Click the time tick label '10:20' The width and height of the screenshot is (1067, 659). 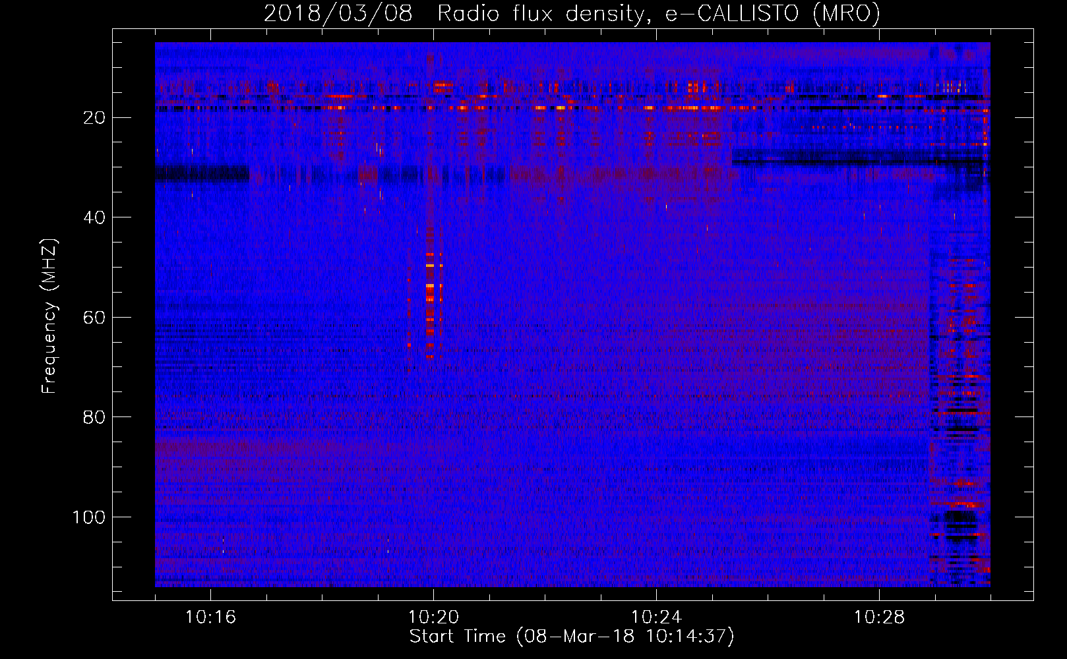[433, 617]
